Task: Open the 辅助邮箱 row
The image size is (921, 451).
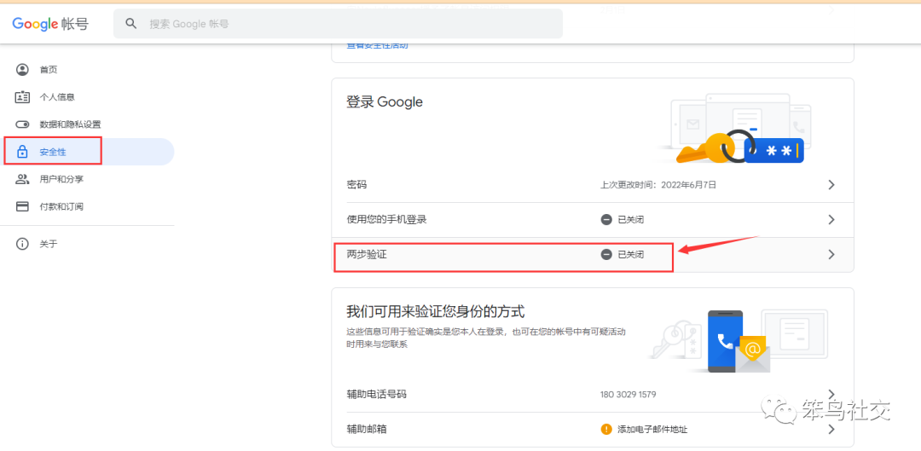Action: [593, 430]
